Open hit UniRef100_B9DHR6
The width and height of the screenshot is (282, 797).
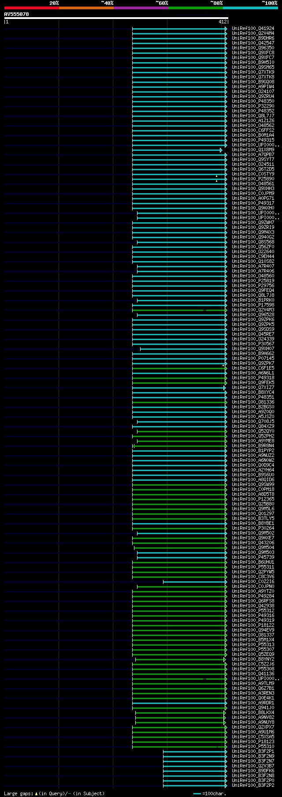coord(253,38)
